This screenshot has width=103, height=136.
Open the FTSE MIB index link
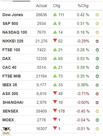coord(12,76)
